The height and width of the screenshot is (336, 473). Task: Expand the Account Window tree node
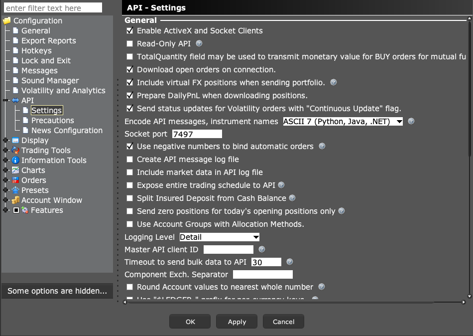pos(6,200)
